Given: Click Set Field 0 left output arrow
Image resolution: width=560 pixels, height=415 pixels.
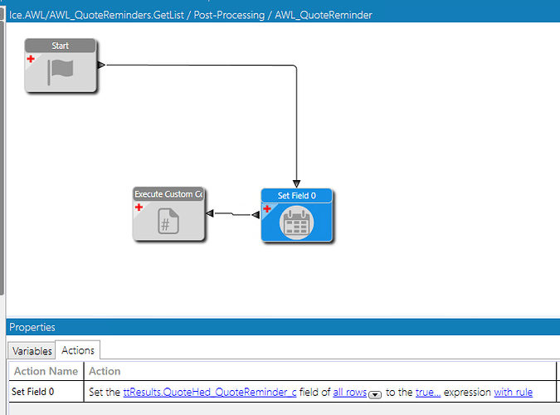Looking at the screenshot, I should [256, 215].
